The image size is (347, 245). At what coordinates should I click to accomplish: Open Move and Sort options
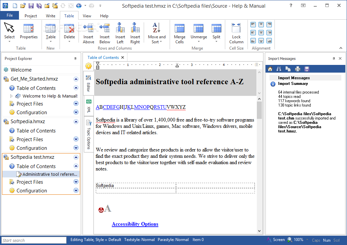(x=157, y=33)
